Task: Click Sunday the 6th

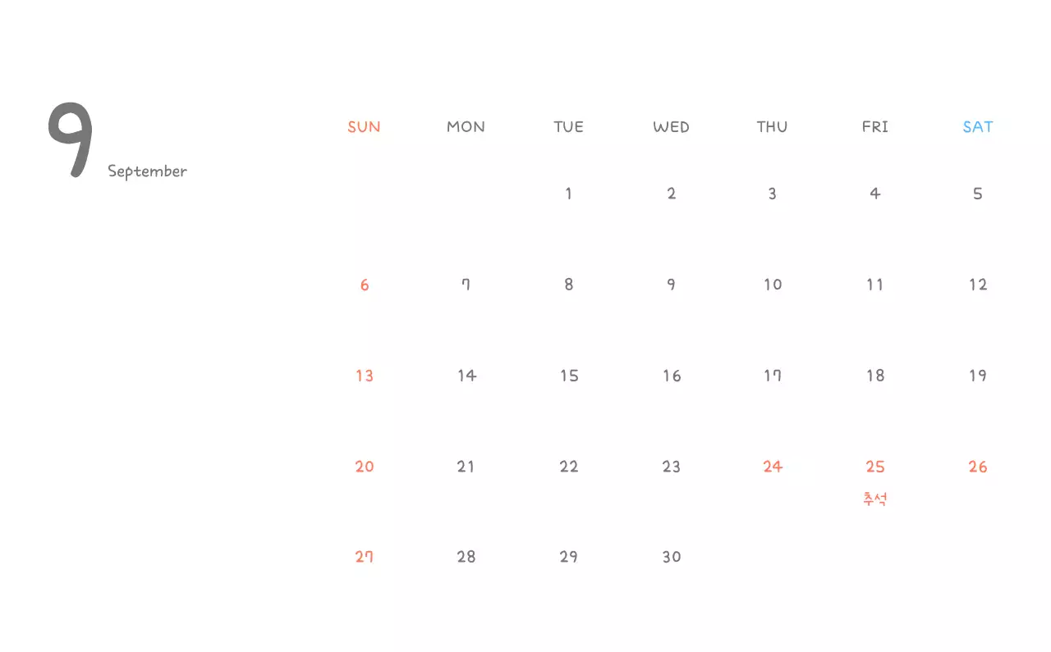Action: coord(365,285)
